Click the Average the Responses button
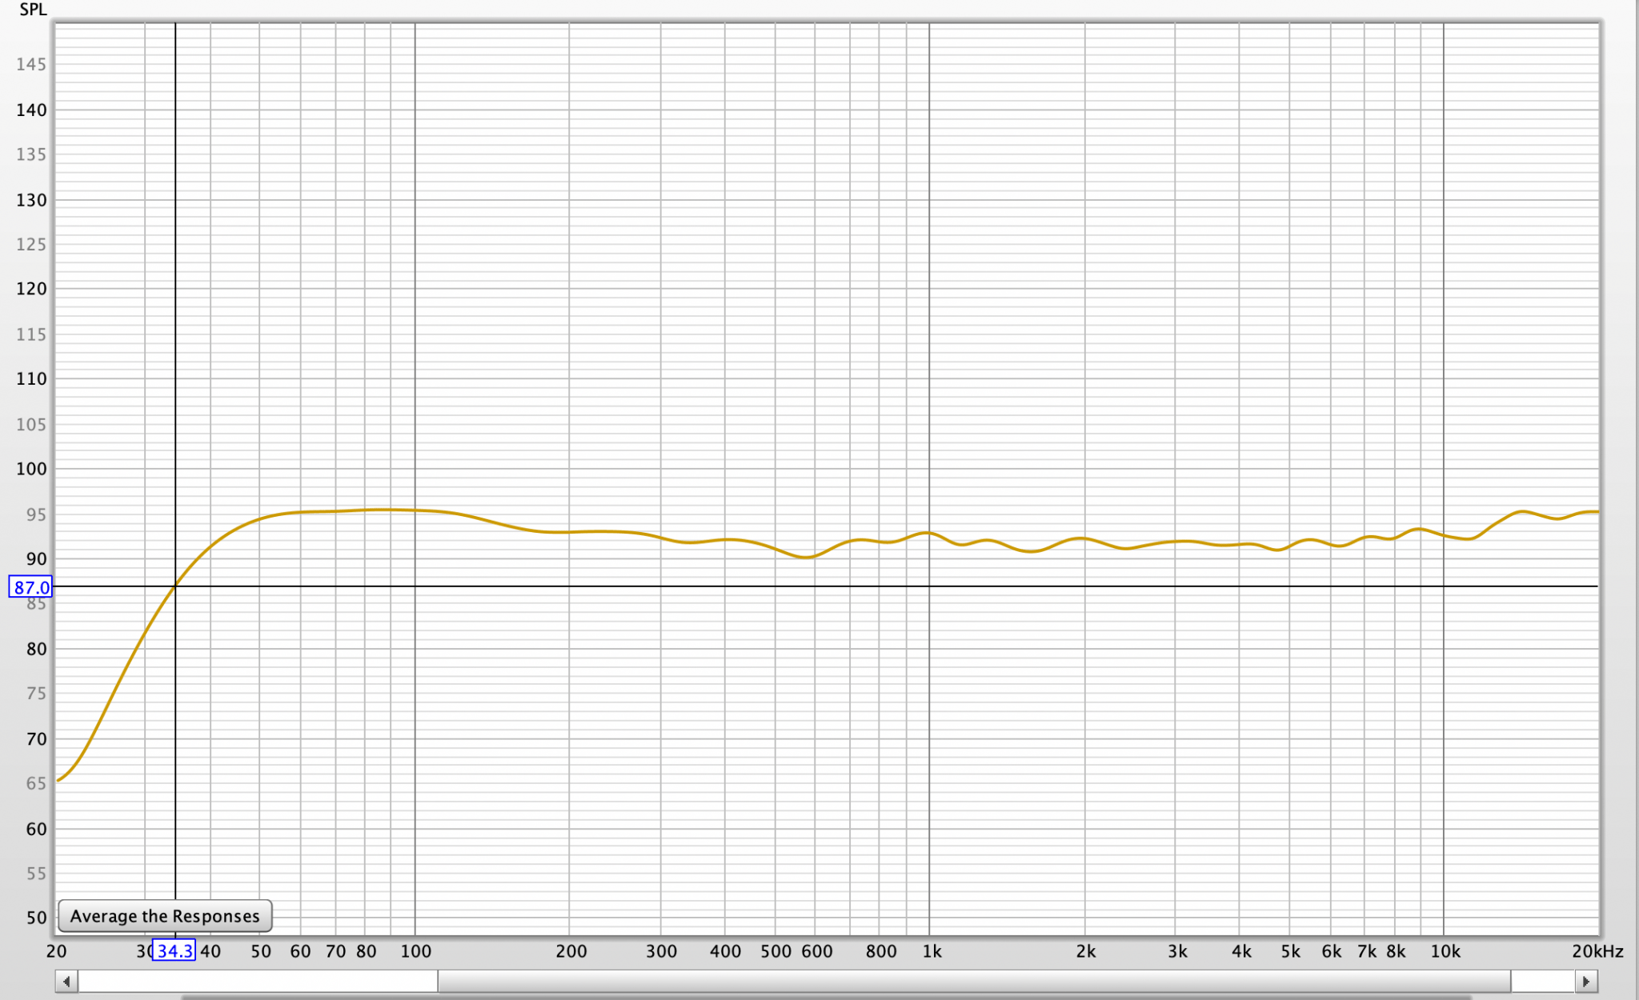The height and width of the screenshot is (1000, 1639). click(x=165, y=916)
